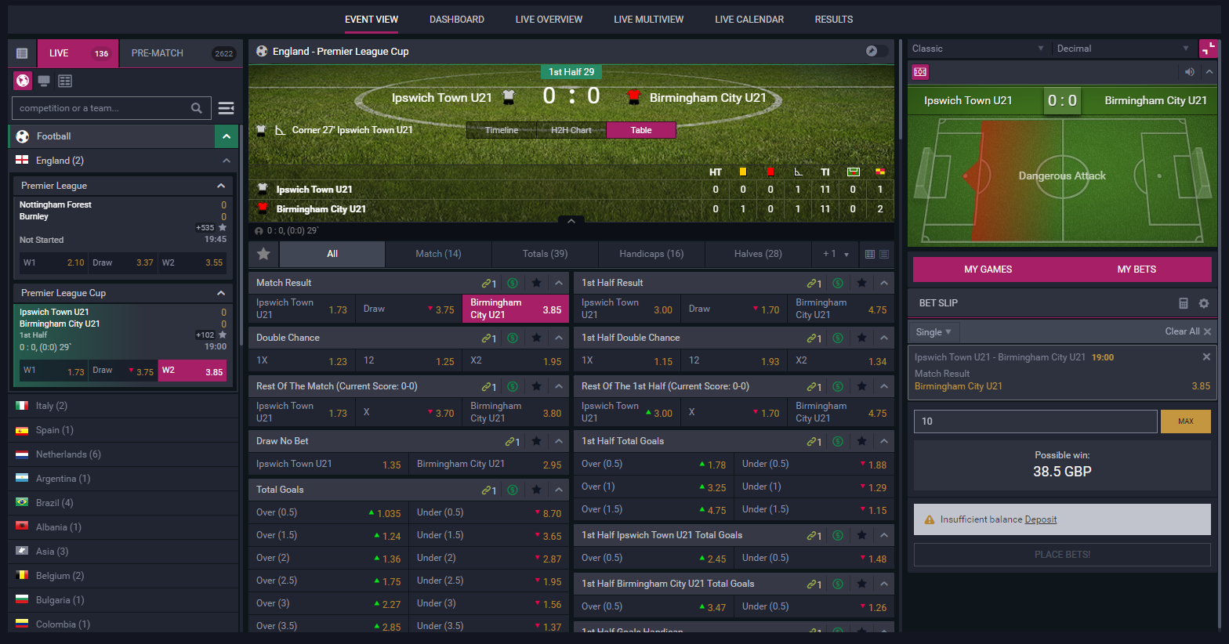This screenshot has height=644, width=1229.
Task: Select the globe region view icon
Action: pyautogui.click(x=23, y=81)
